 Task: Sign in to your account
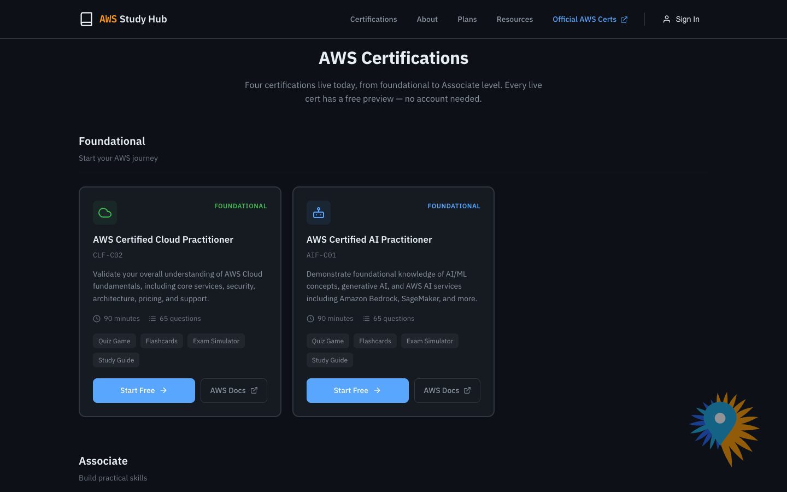click(681, 19)
